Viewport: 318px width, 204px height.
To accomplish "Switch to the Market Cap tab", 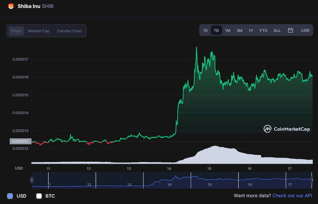I will tap(39, 31).
